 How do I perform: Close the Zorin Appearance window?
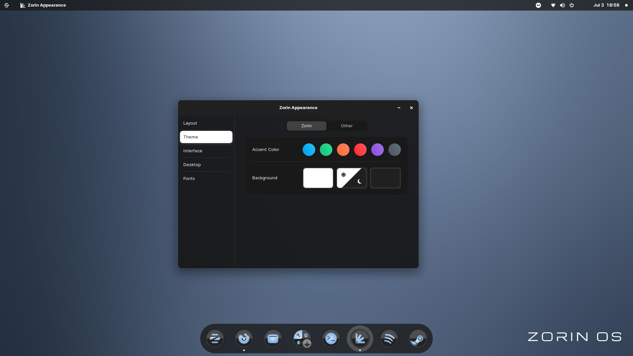(x=411, y=108)
